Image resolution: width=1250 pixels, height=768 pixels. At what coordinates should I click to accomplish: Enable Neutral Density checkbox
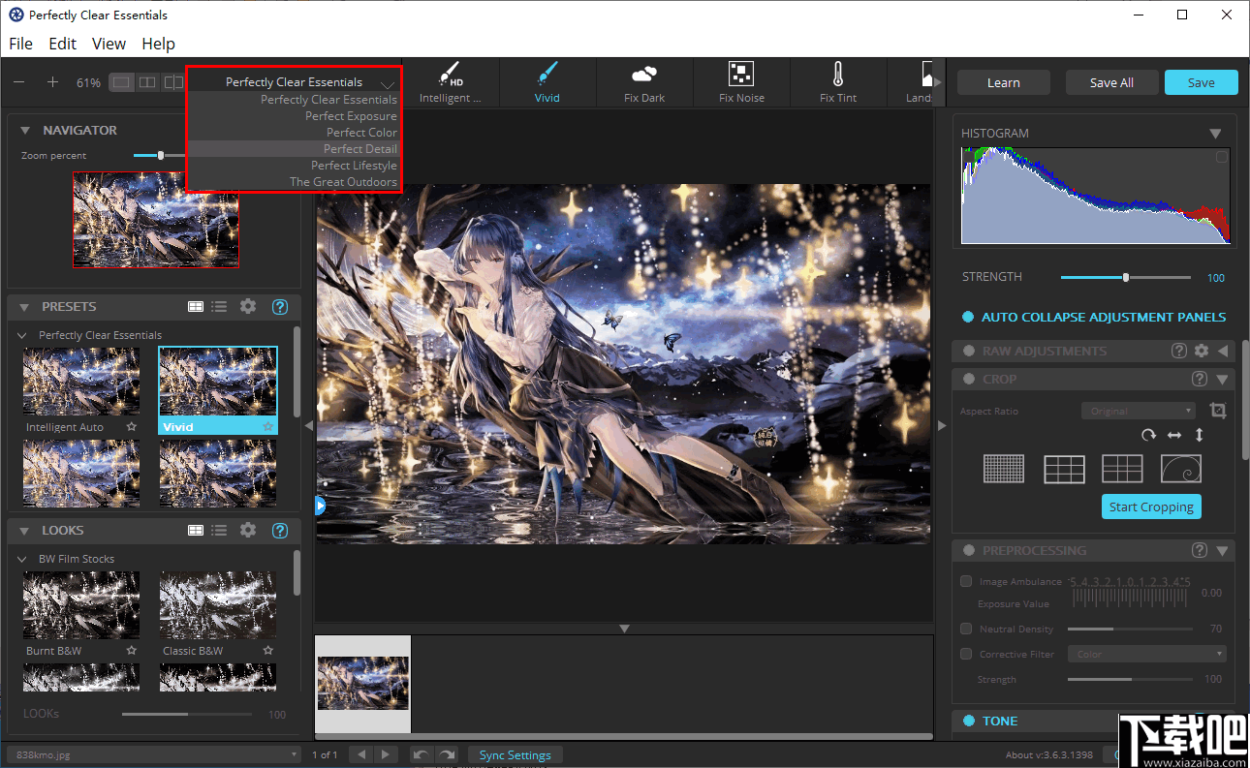[966, 629]
